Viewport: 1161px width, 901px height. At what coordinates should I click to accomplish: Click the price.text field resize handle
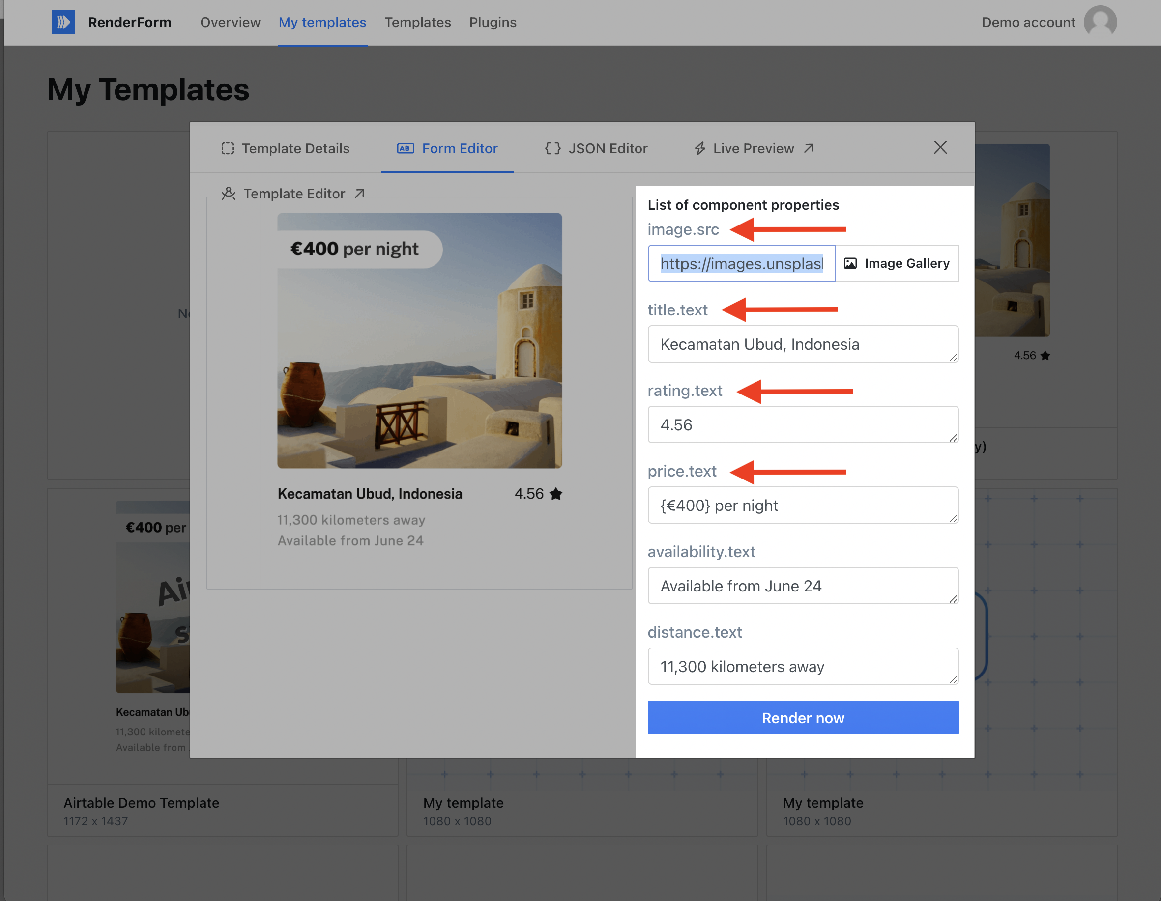(953, 518)
